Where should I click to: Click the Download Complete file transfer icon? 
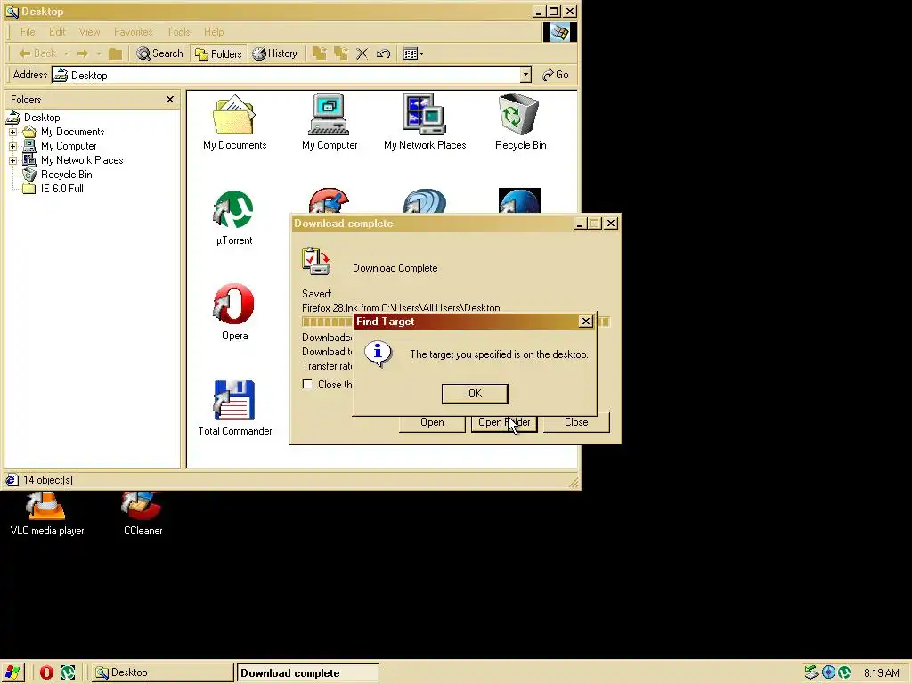pyautogui.click(x=316, y=261)
